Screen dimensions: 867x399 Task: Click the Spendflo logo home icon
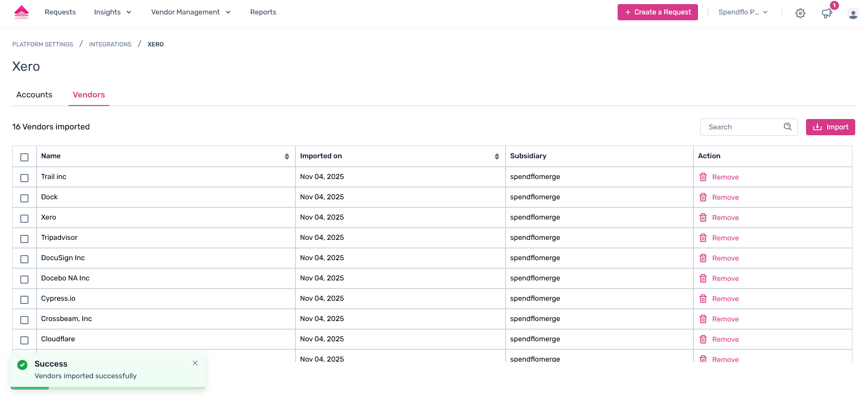coord(22,12)
